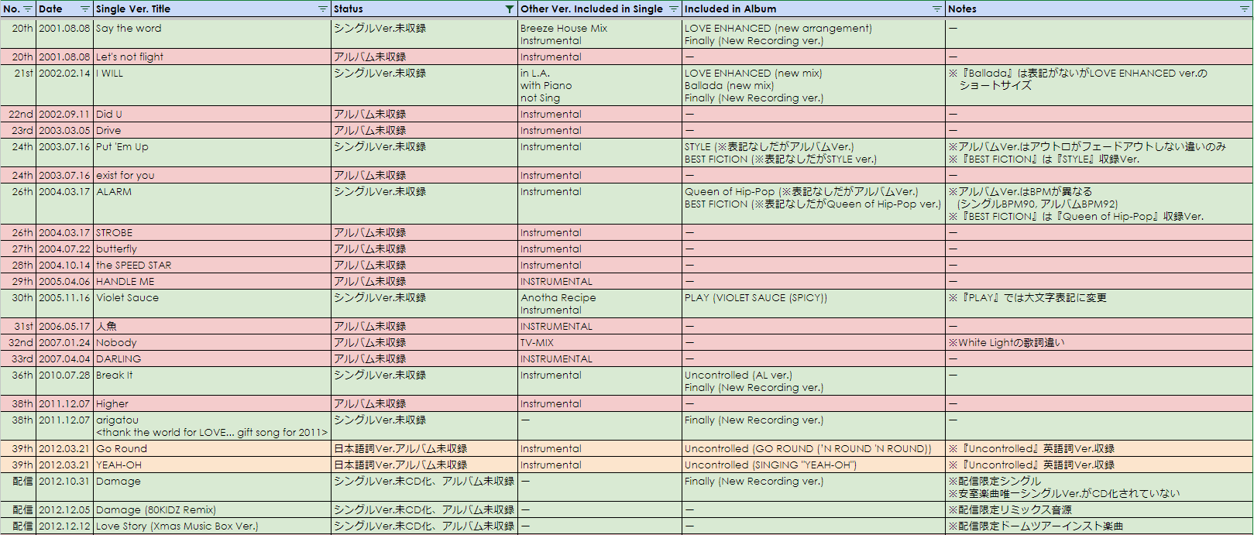Click the 'HANDLE ME' title cell
This screenshot has width=1254, height=535.
click(212, 282)
